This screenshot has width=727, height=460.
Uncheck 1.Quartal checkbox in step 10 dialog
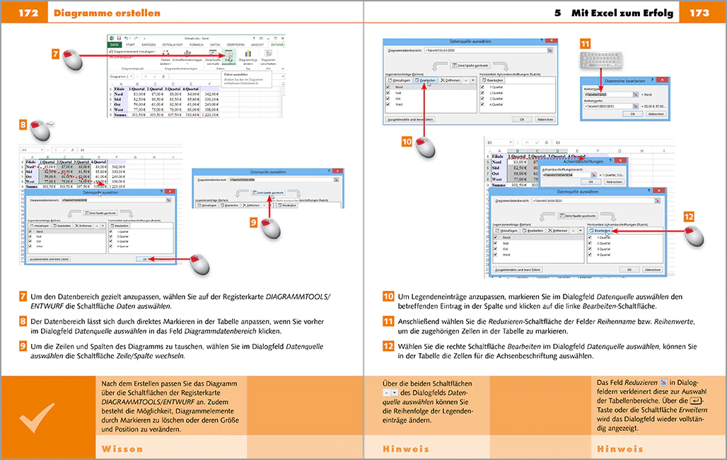click(482, 87)
